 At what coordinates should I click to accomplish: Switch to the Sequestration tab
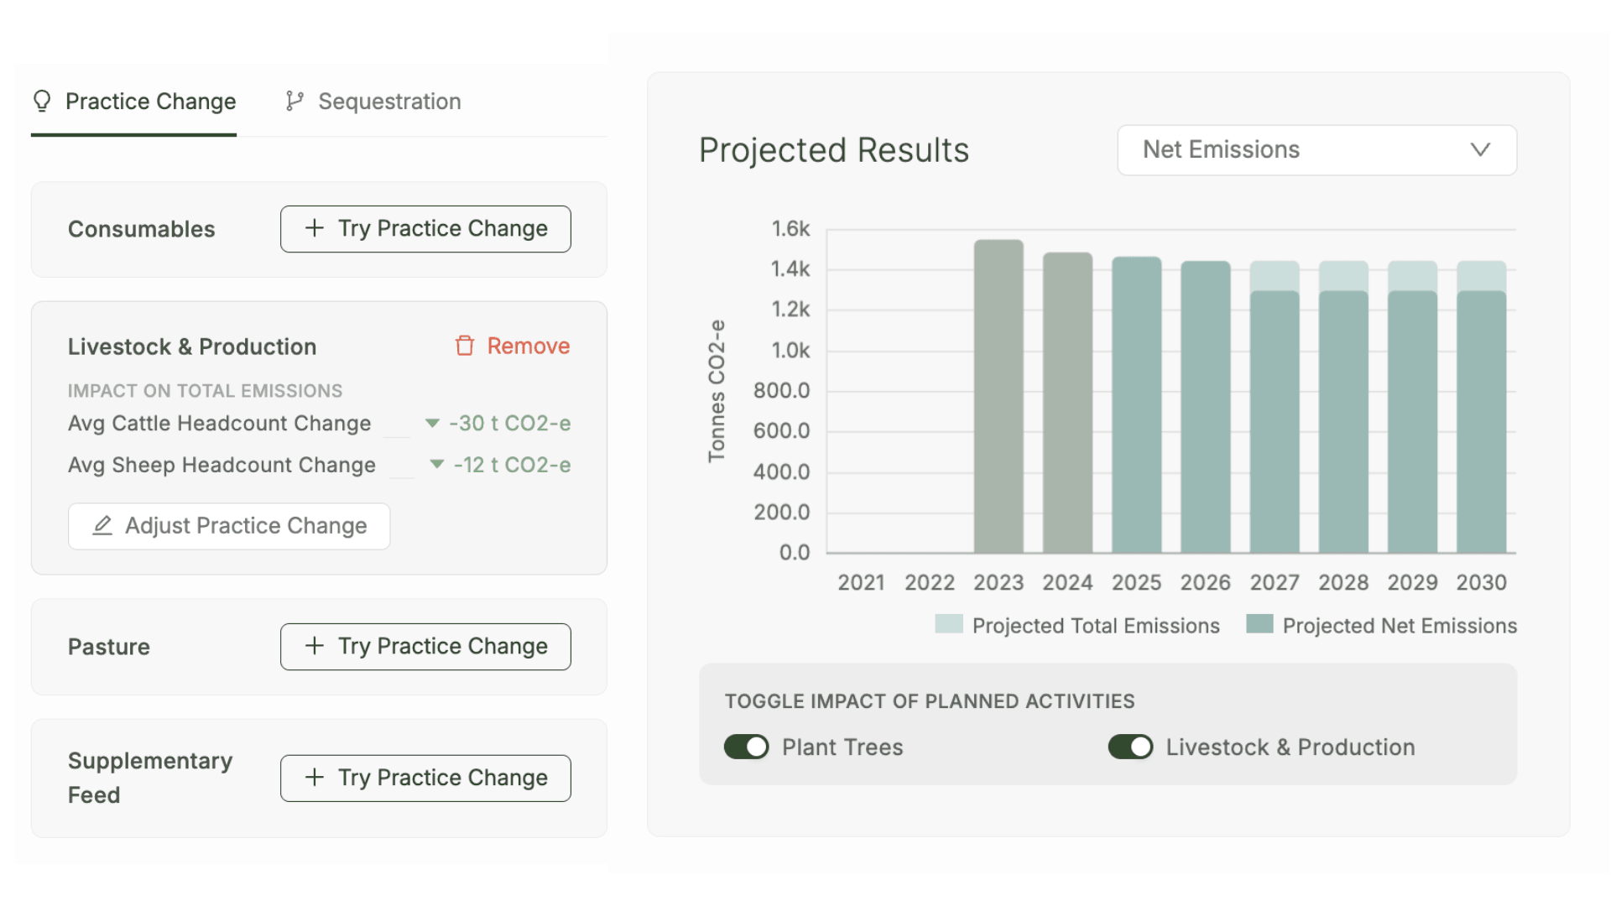point(373,102)
